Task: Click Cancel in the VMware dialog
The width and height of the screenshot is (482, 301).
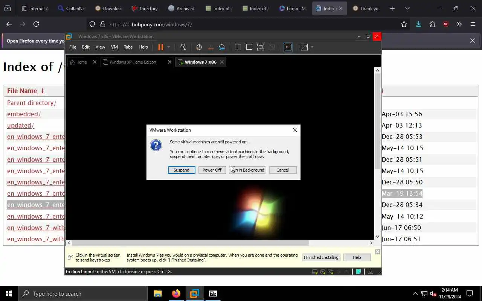Action: (283, 170)
